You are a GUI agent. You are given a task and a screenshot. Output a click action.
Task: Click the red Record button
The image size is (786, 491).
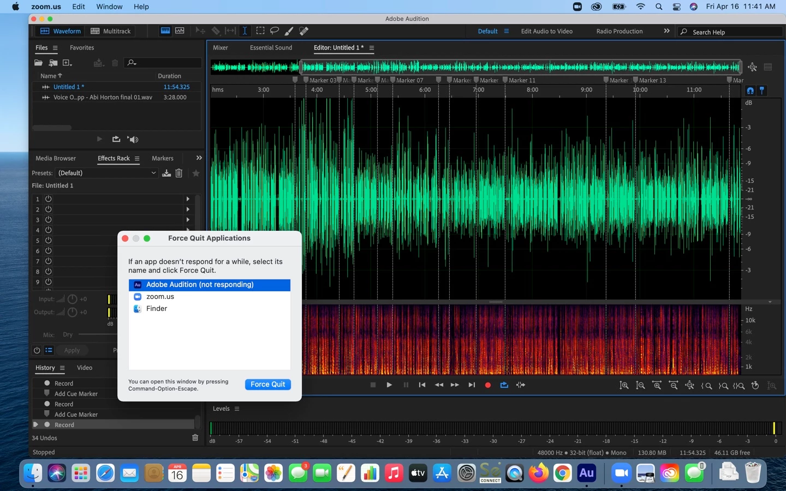pos(488,385)
